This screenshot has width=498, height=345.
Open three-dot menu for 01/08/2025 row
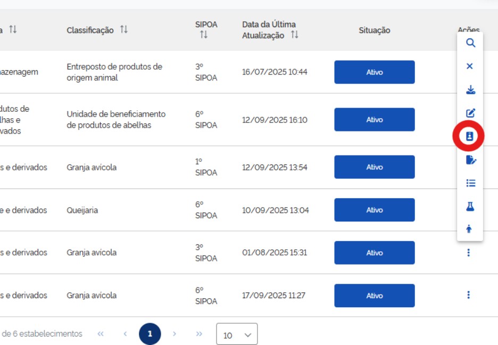point(468,253)
